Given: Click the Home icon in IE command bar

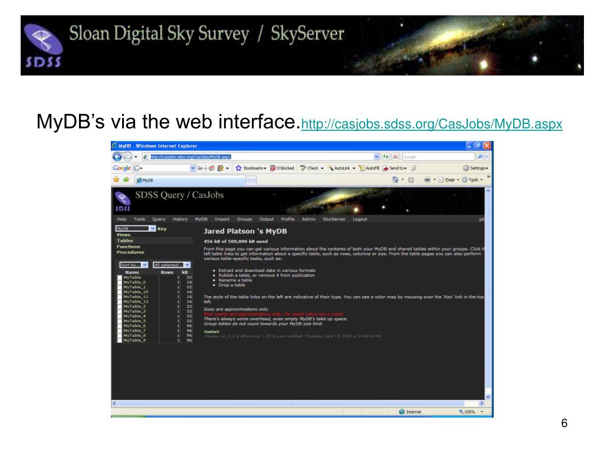Looking at the screenshot, I should [x=395, y=179].
